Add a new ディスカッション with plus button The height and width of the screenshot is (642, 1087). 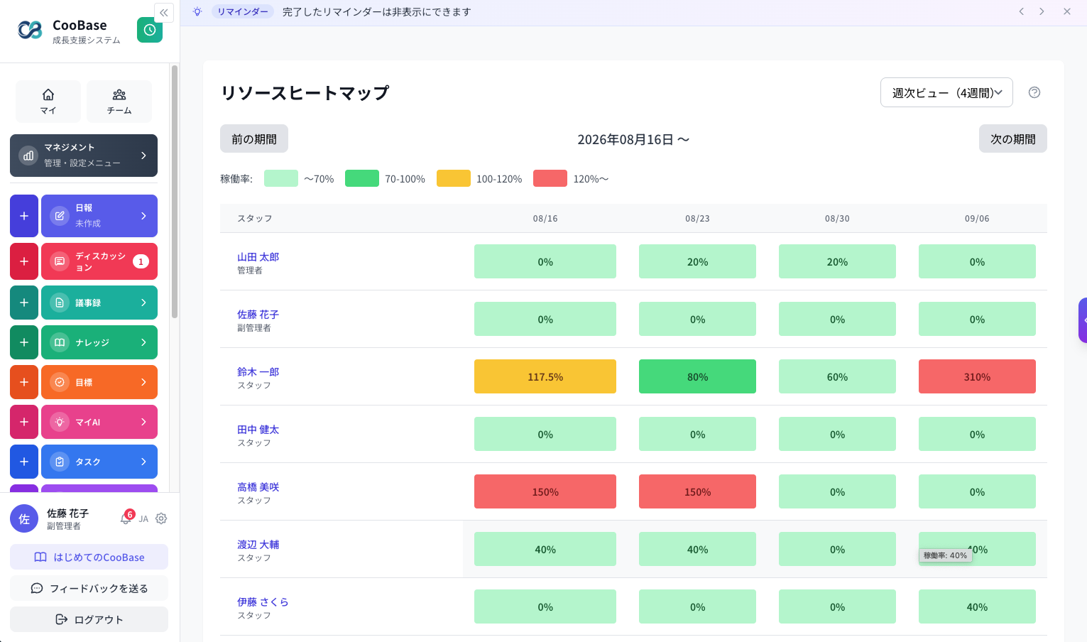(24, 261)
